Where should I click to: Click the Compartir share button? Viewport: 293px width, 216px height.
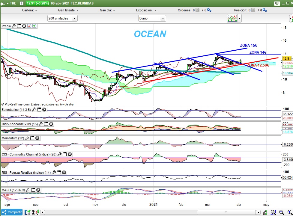[x=12, y=212]
